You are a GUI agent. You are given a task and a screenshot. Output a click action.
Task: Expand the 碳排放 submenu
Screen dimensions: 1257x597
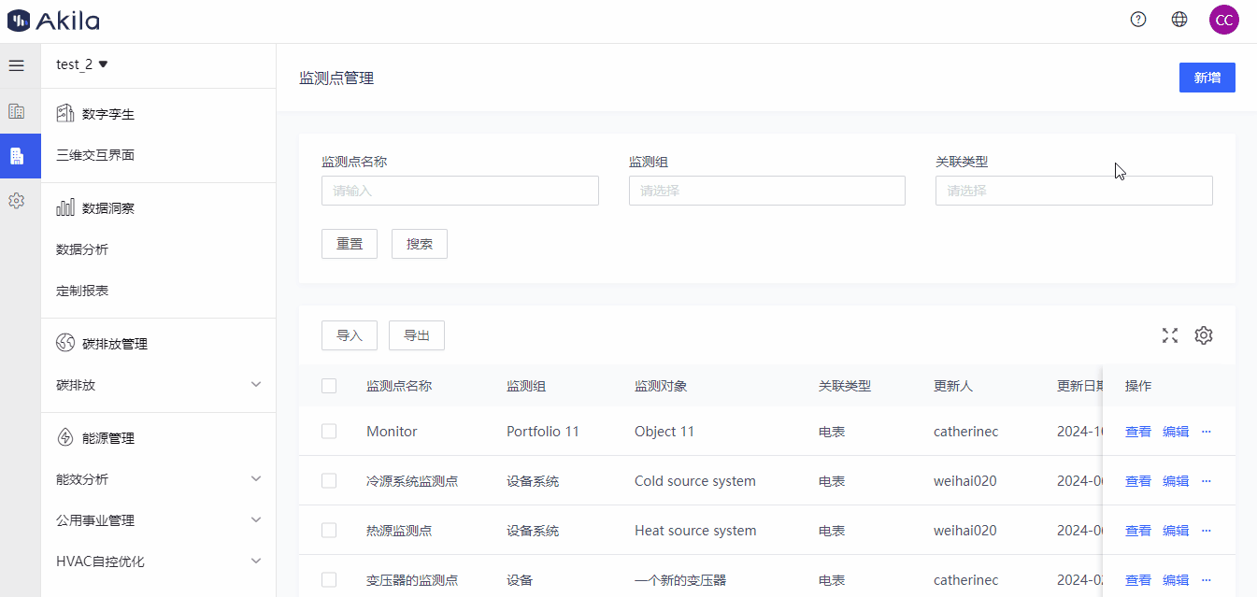coord(158,385)
